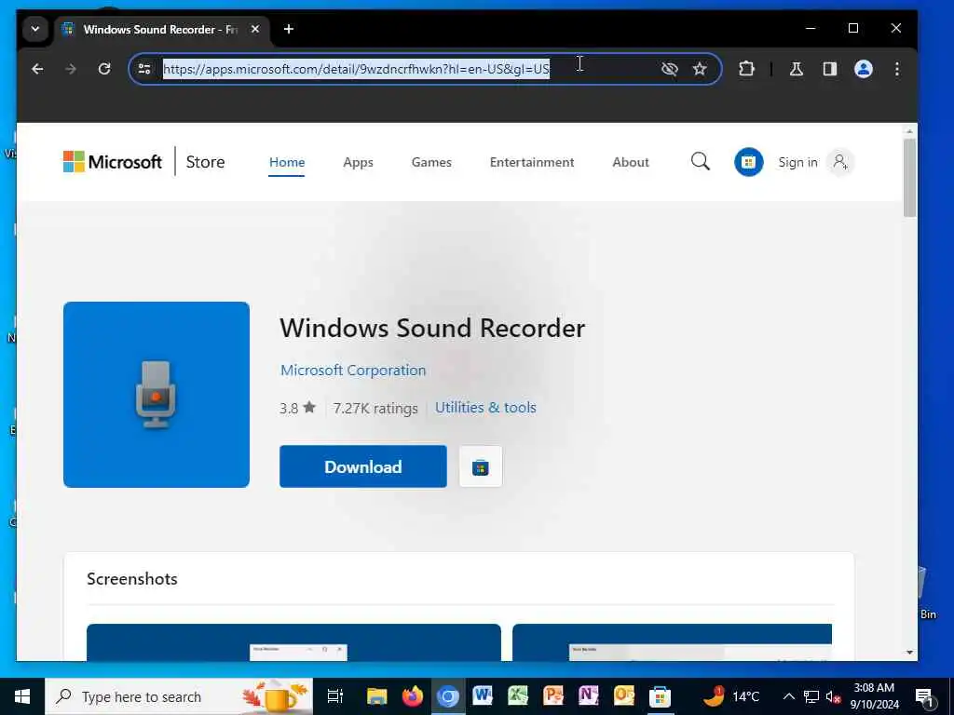
Task: Open File Explorer from the taskbar
Action: pos(376,696)
